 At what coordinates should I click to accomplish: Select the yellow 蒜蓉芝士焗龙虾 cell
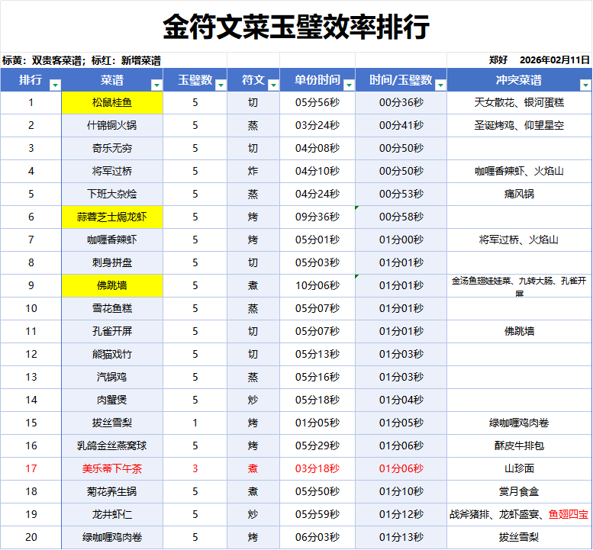[x=112, y=217]
